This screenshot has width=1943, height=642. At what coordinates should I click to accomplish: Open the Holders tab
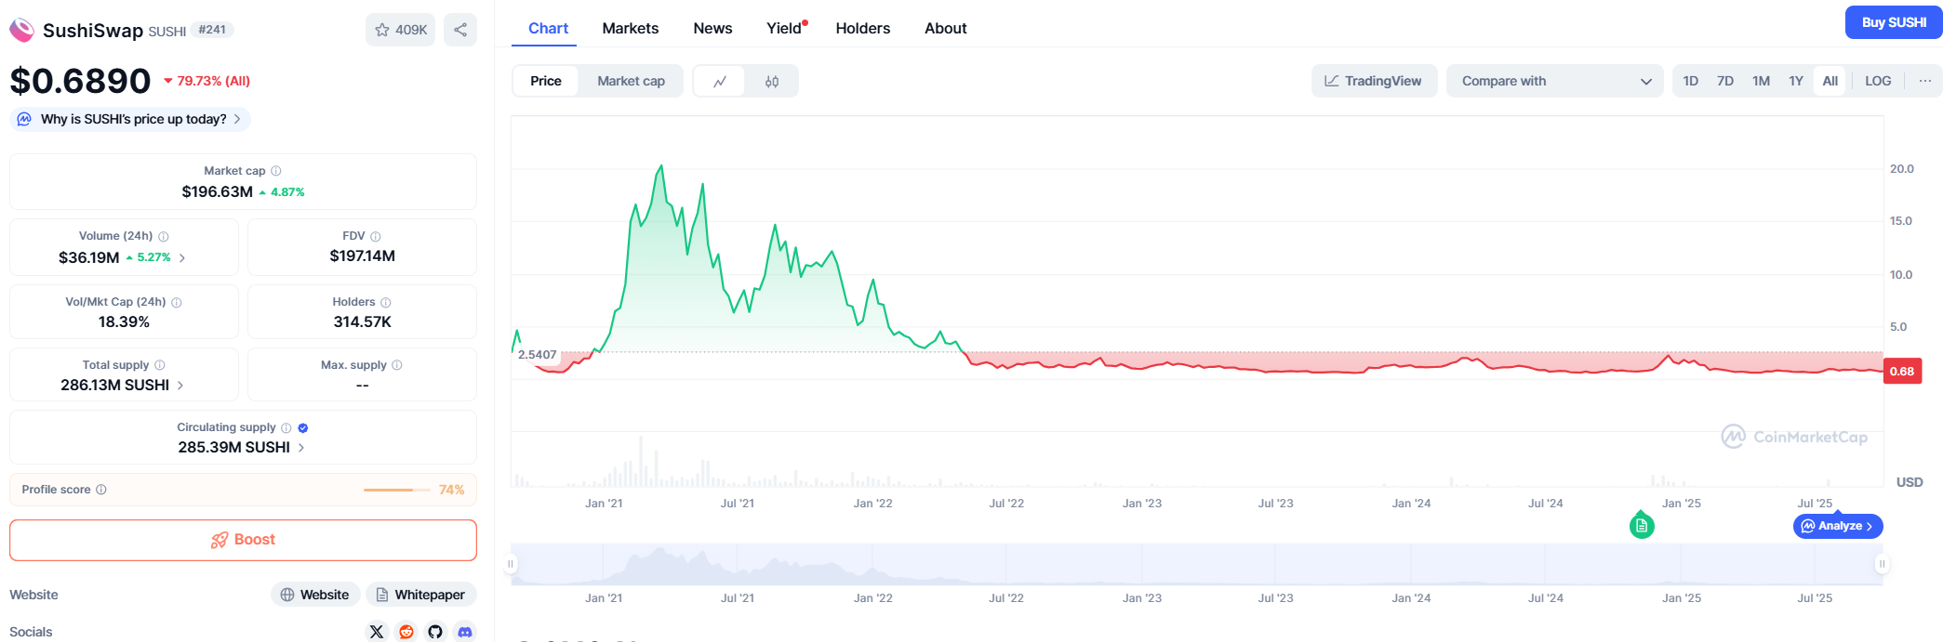pyautogui.click(x=862, y=29)
